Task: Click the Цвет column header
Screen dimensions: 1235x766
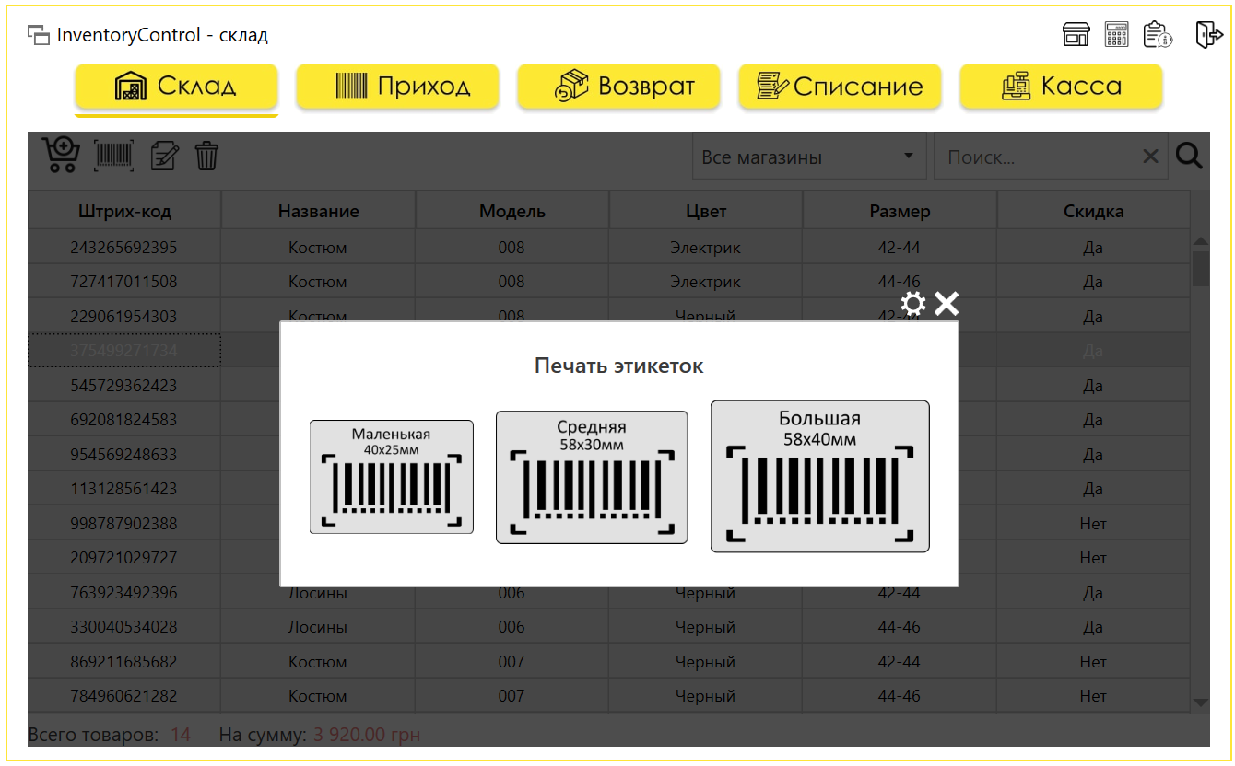Action: click(706, 211)
